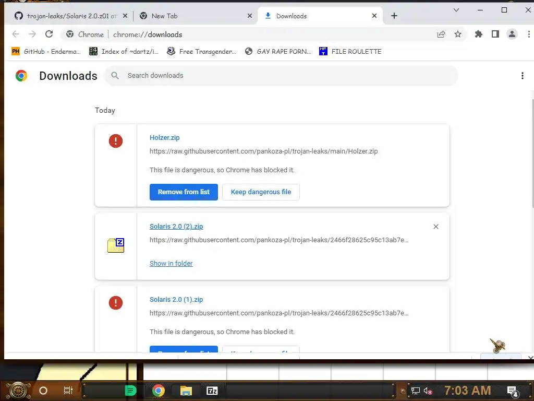
Task: Open the downloads page more-actions menu
Action: tap(522, 76)
